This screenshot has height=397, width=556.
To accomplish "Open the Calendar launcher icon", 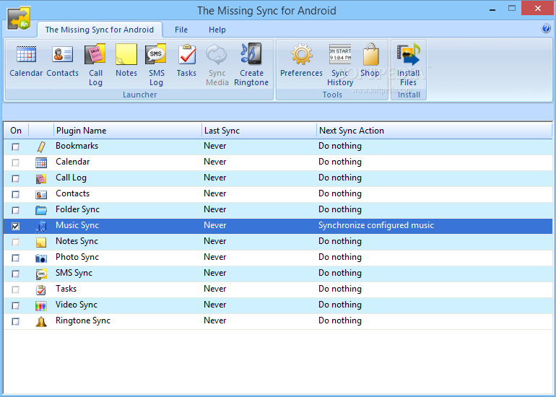I will 26,56.
